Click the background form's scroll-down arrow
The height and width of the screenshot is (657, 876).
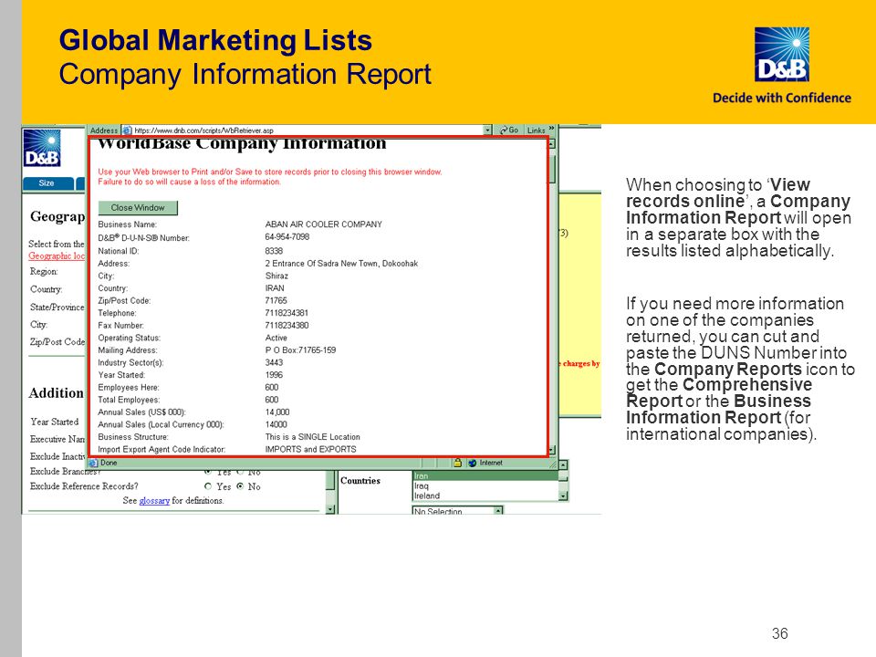coord(330,509)
